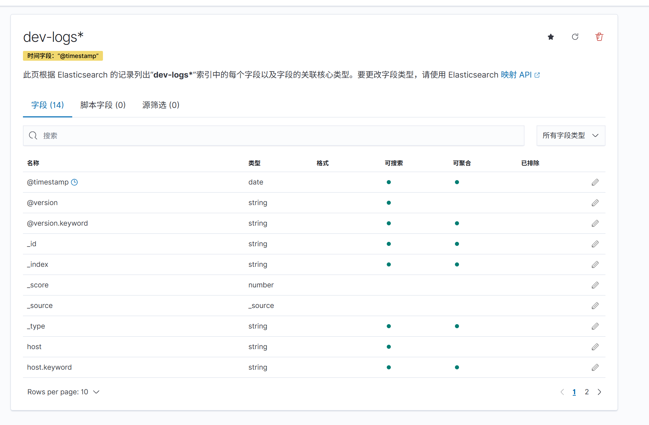
Task: Click the refresh field list icon
Action: 575,37
